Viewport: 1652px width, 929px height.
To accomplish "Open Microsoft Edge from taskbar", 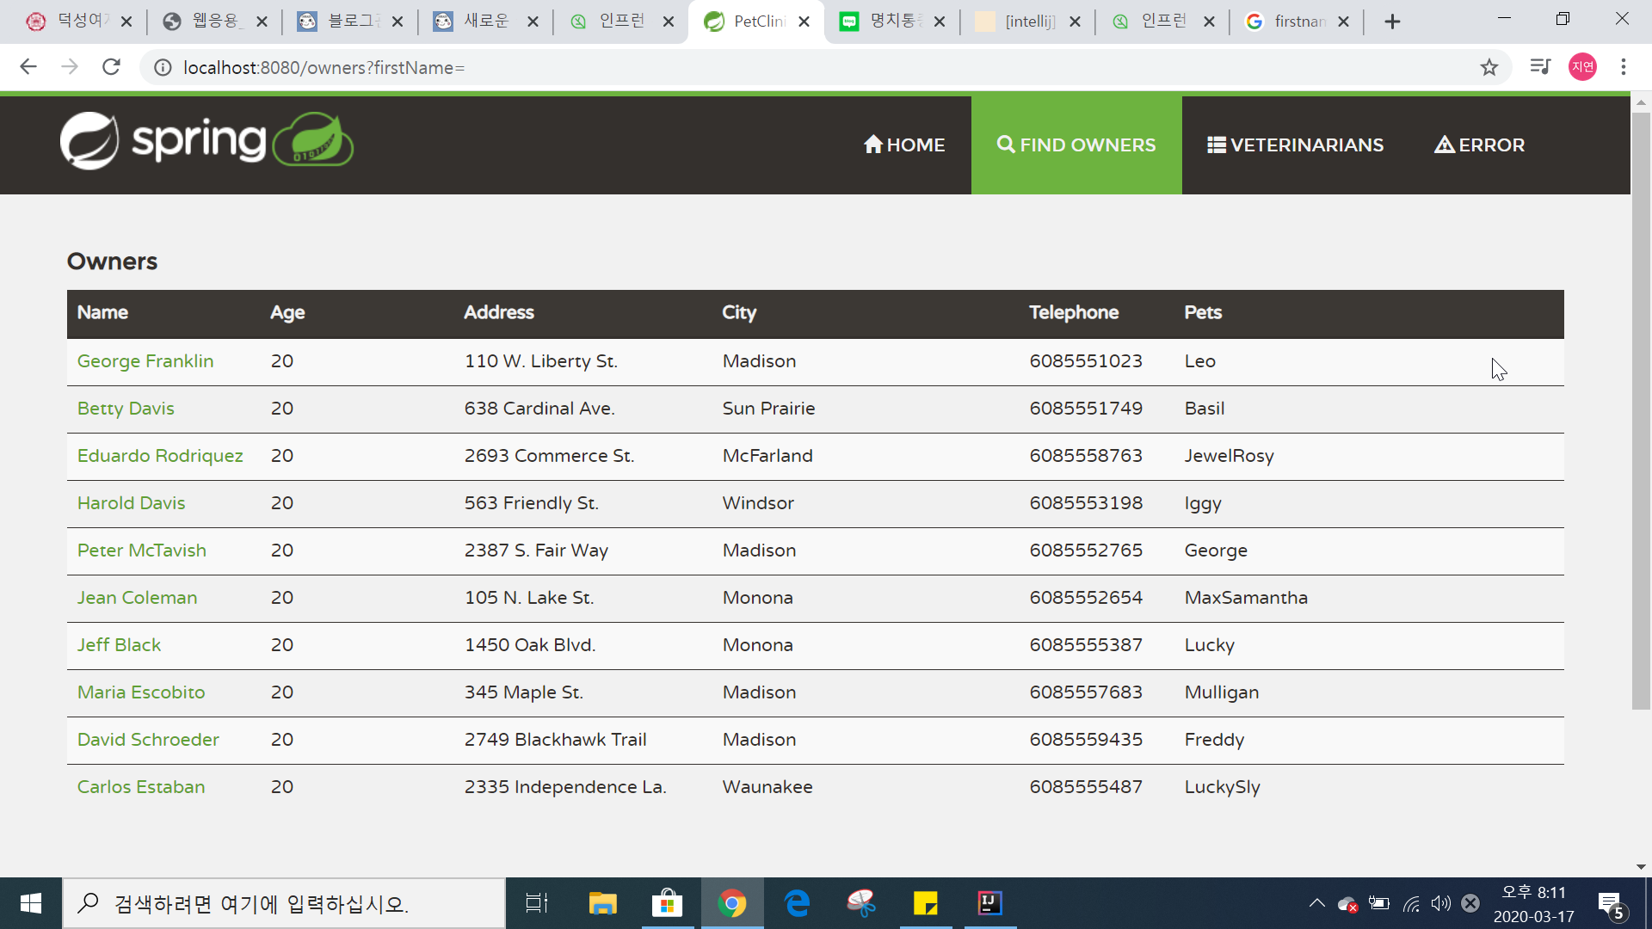I will [x=797, y=903].
